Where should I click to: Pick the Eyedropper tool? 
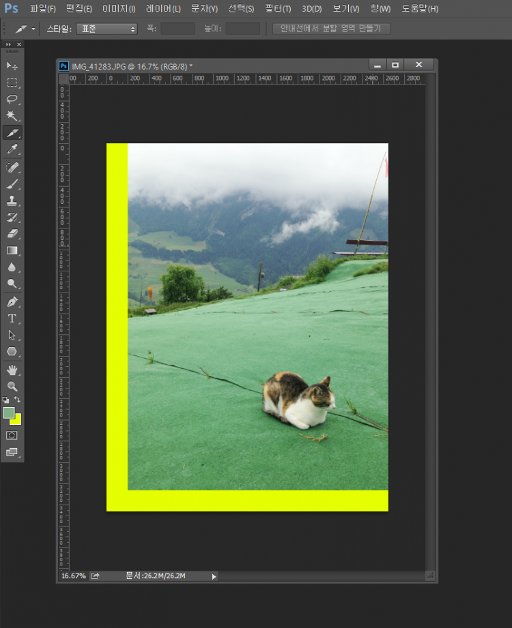12,149
